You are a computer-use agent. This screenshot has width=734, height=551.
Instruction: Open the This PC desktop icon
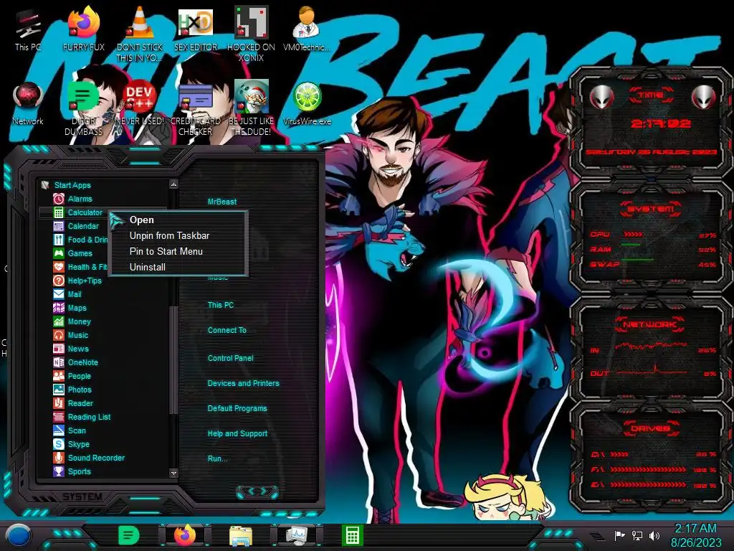click(x=28, y=30)
